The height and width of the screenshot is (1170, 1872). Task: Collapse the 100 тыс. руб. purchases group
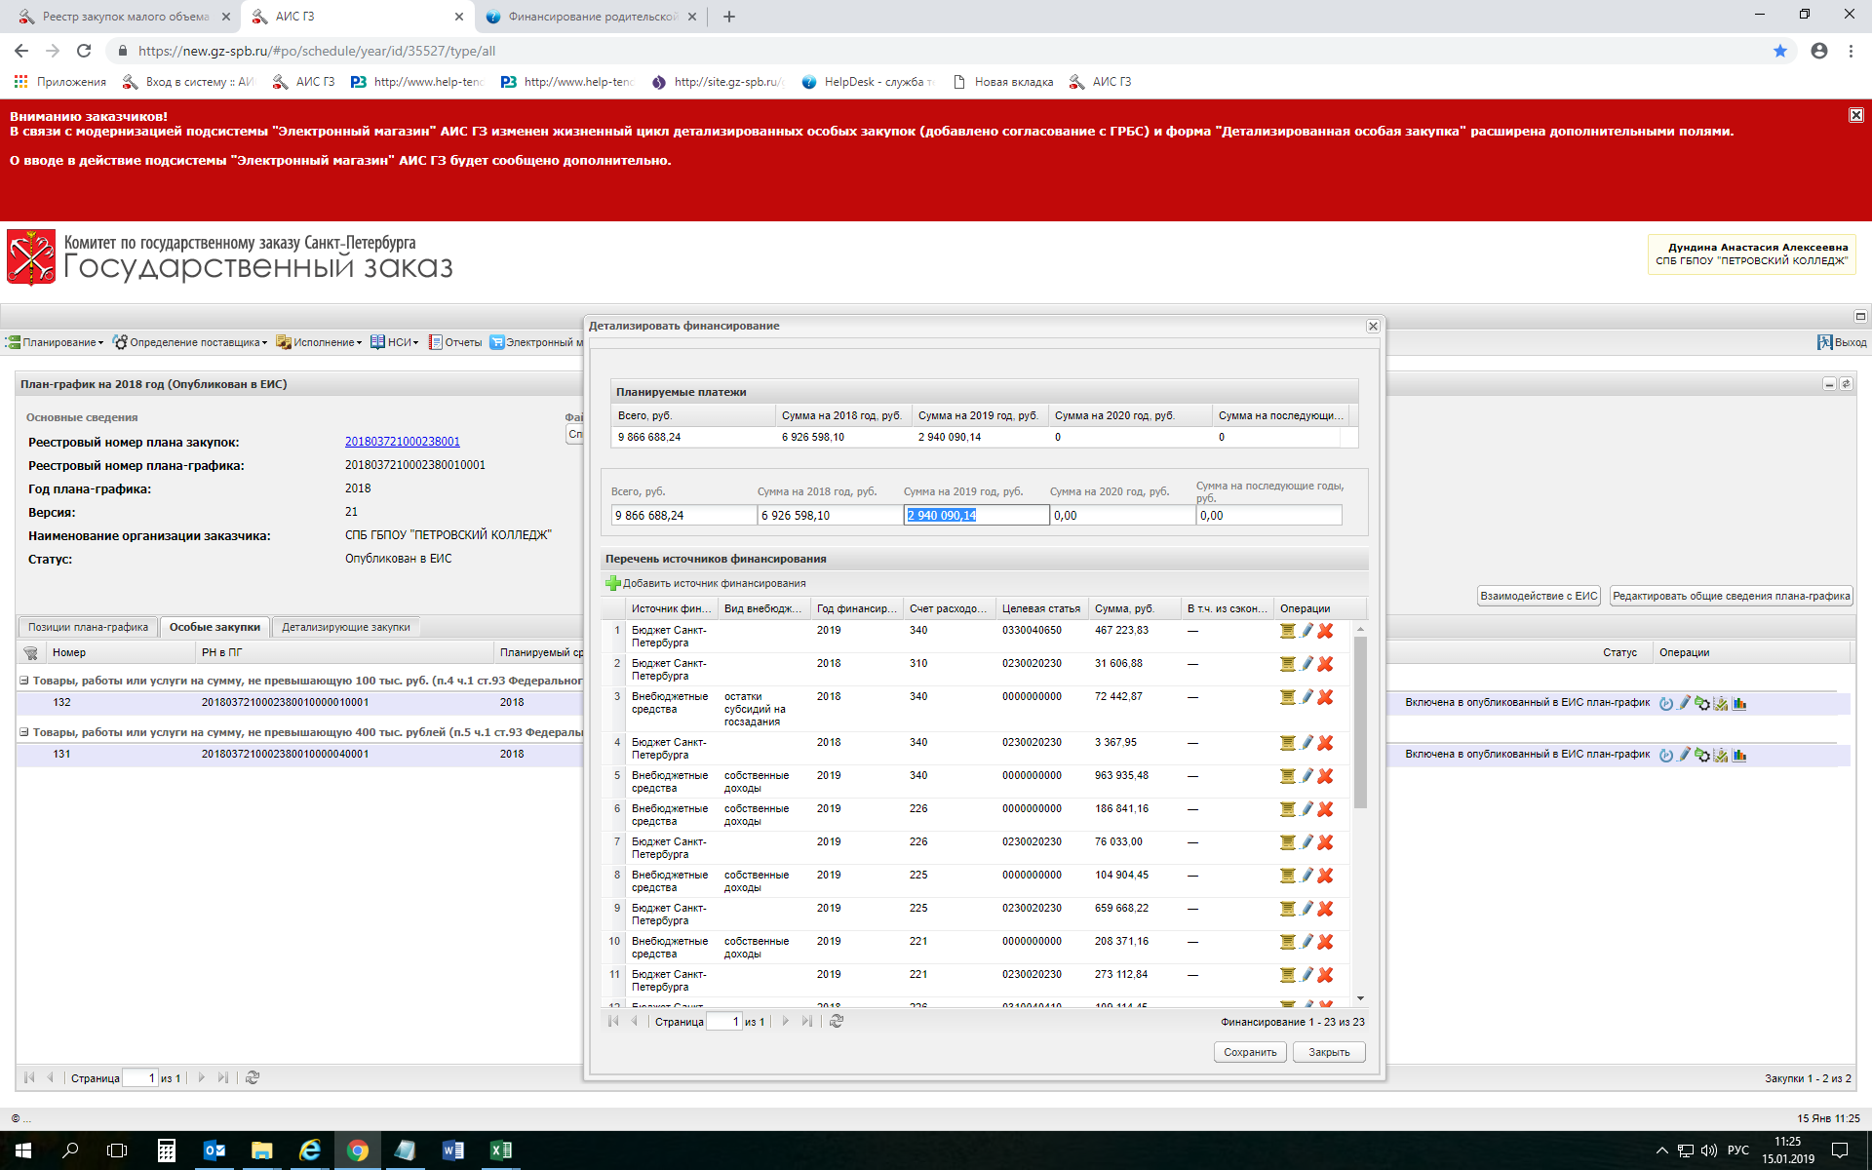point(24,681)
